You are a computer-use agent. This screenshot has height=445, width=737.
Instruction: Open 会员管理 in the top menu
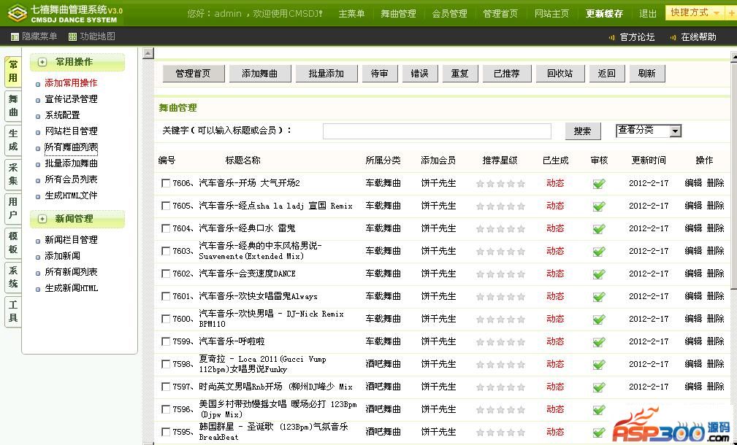(449, 14)
